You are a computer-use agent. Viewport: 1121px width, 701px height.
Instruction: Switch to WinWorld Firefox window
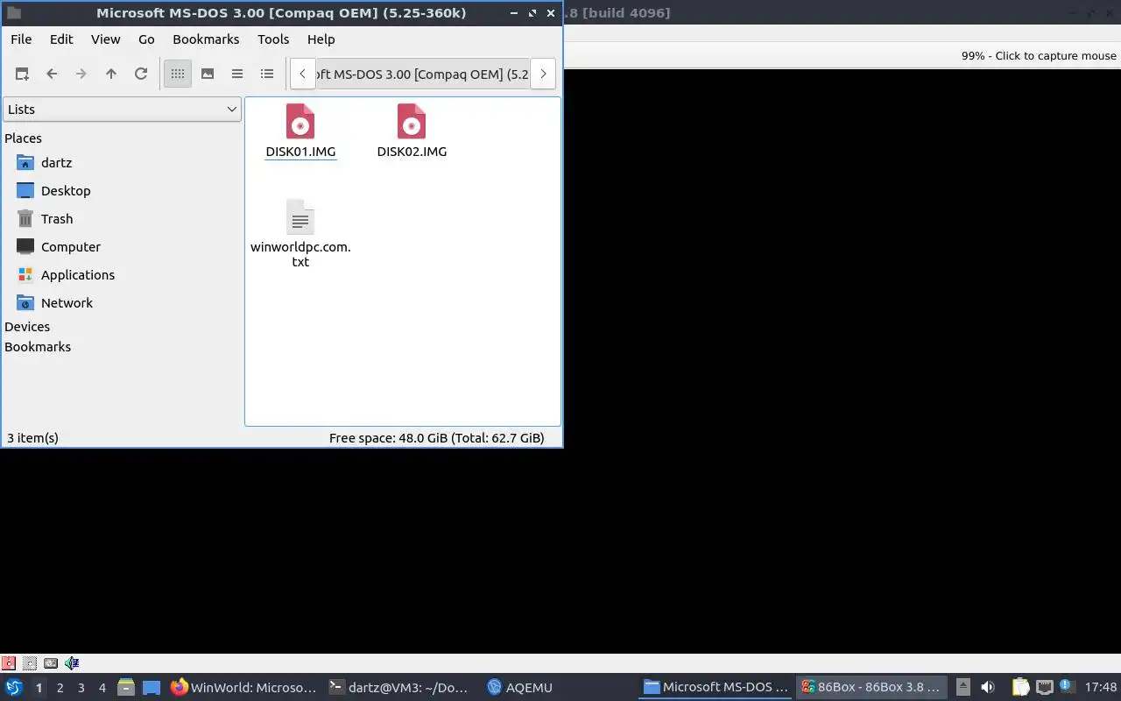[x=243, y=688]
